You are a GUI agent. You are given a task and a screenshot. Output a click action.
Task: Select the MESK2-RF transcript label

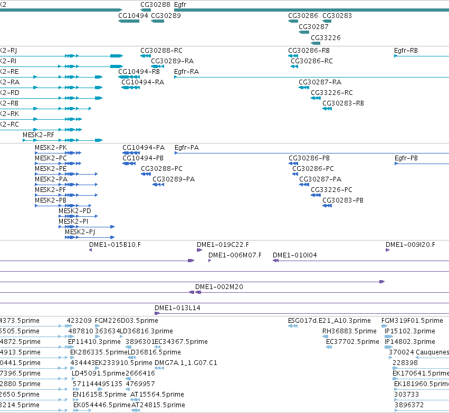[x=39, y=135]
